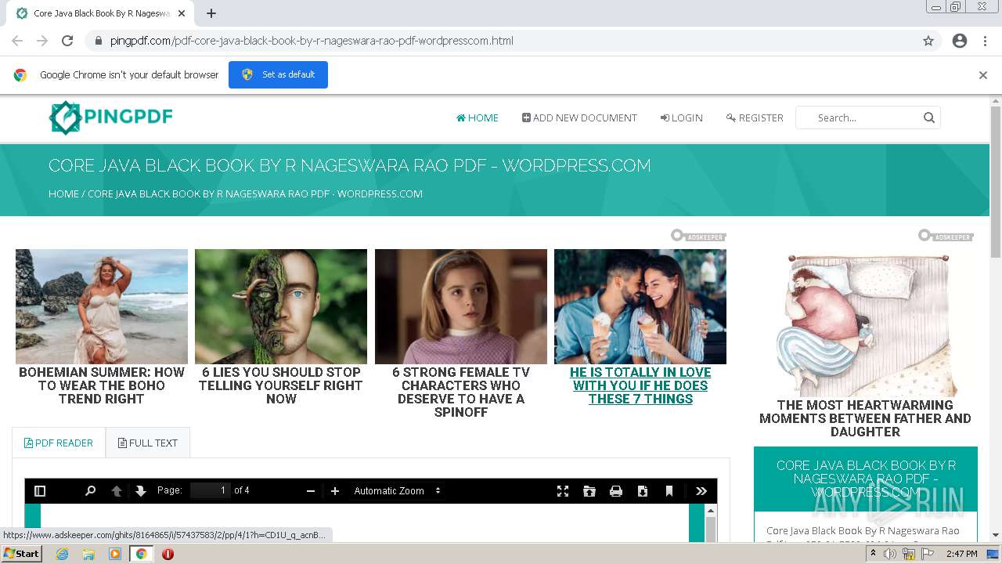The width and height of the screenshot is (1002, 564).
Task: Go to previous PDF page arrow
Action: (117, 491)
